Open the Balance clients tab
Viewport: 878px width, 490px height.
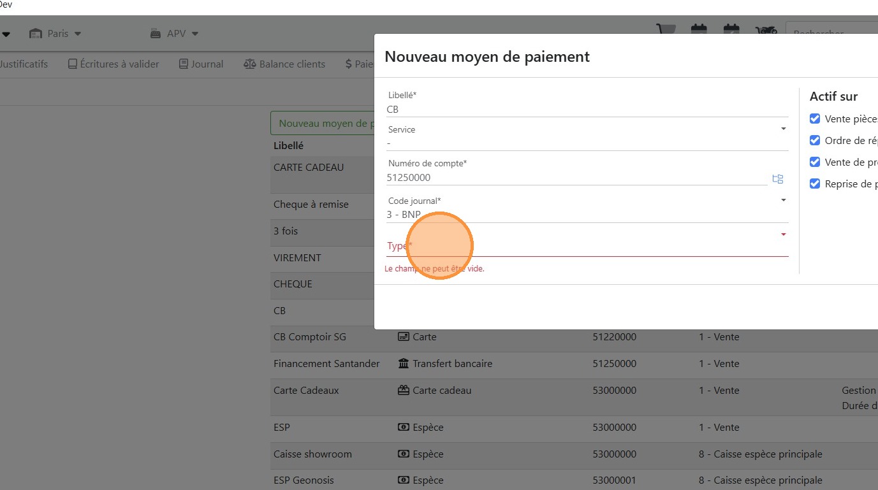pyautogui.click(x=284, y=64)
